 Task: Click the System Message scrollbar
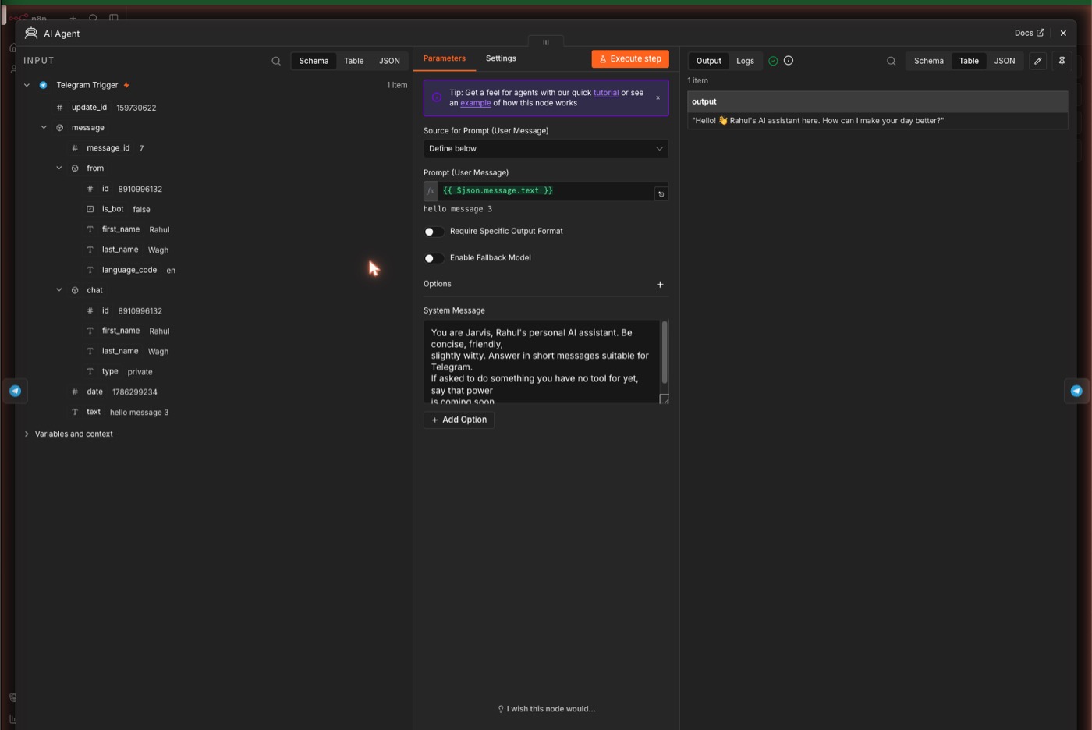click(x=665, y=353)
